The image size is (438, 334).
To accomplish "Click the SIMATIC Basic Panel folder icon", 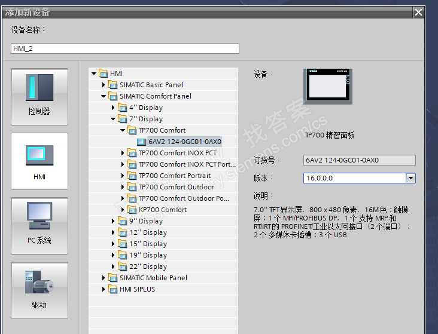I will [113, 85].
